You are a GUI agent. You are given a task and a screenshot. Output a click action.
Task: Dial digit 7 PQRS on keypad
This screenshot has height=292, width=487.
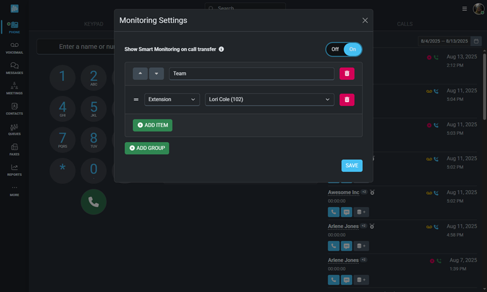pos(62,140)
